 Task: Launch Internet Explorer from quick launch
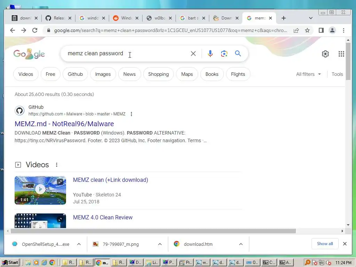click(x=44, y=263)
